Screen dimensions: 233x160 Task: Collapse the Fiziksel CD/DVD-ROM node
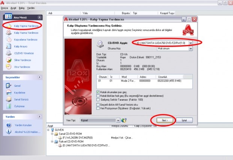tap(52, 142)
